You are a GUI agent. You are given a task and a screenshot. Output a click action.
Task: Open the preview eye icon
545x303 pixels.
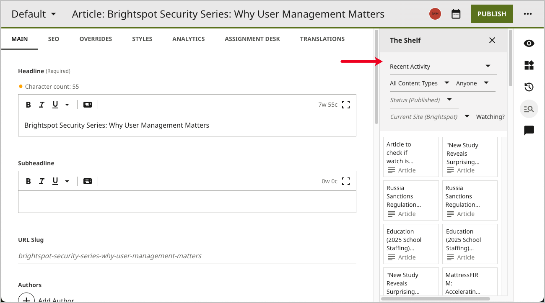point(529,43)
